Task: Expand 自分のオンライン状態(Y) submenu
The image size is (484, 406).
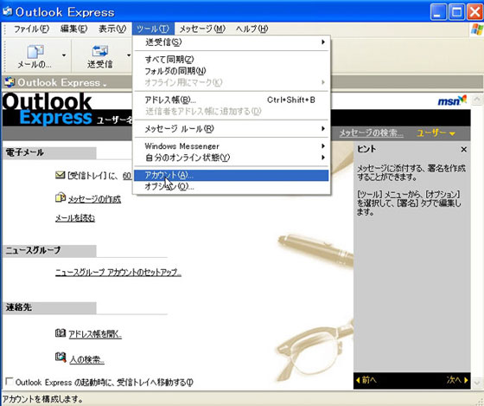Action: click(232, 158)
